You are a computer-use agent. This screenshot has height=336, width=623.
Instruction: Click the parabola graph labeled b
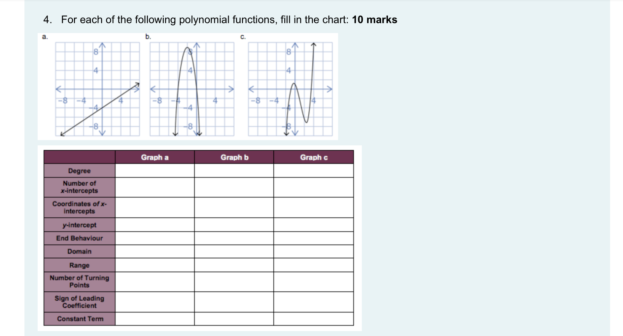[191, 89]
